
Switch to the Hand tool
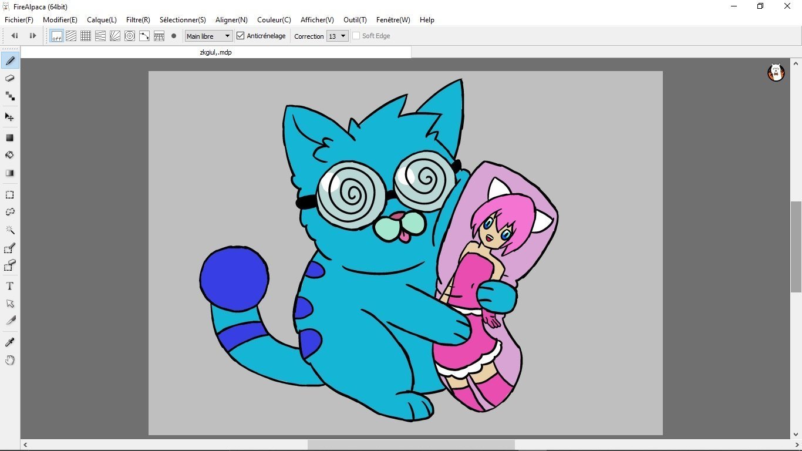point(10,360)
